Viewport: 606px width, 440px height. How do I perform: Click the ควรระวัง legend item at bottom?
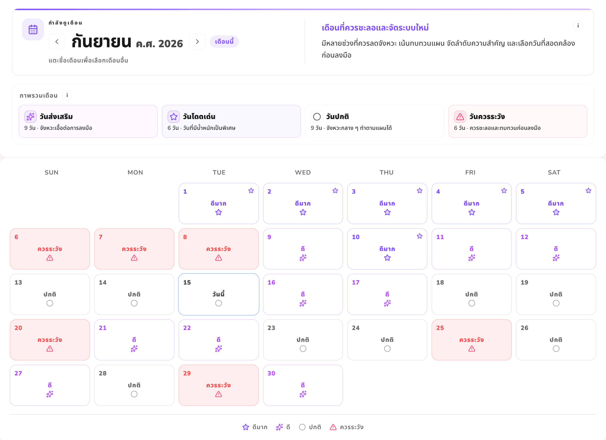(x=347, y=427)
